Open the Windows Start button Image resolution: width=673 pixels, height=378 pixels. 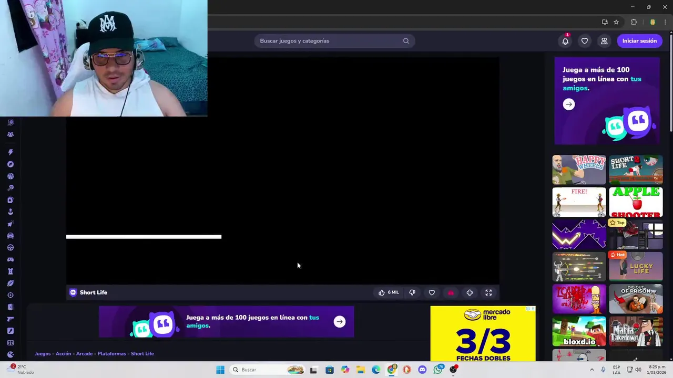220,370
